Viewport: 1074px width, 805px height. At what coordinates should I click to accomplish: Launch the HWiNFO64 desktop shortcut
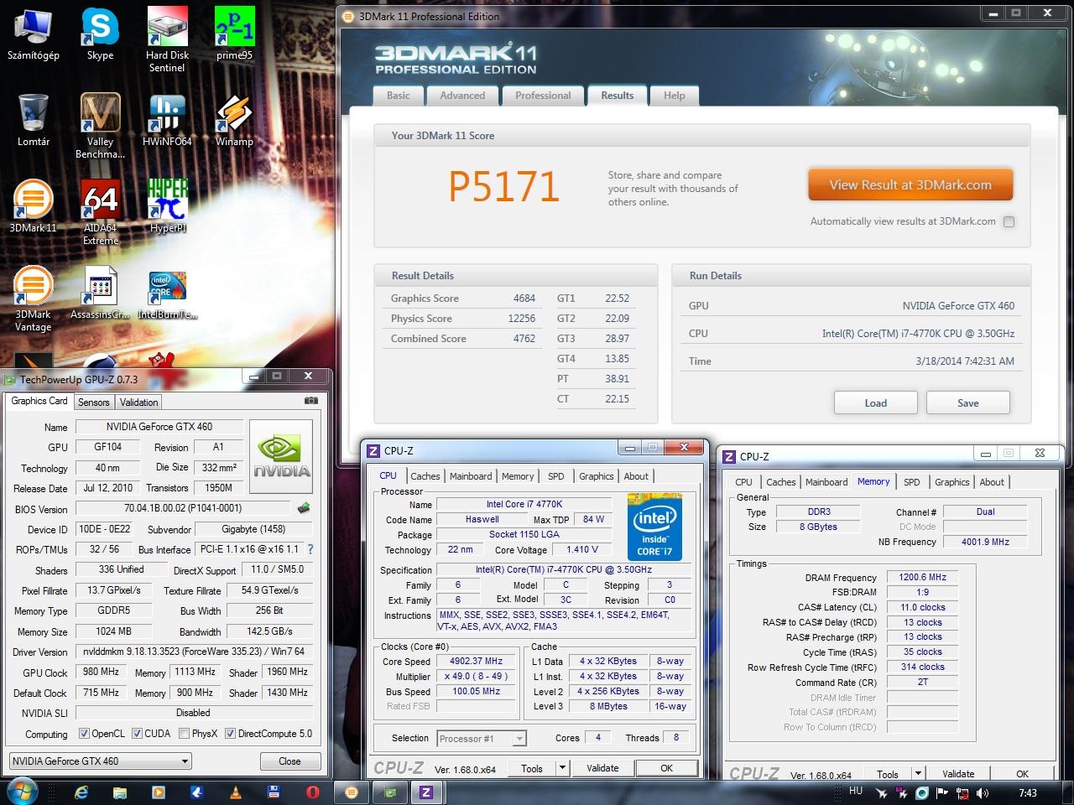tap(167, 120)
